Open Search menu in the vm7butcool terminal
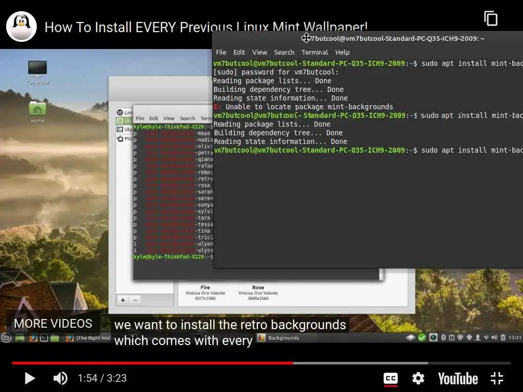 tap(284, 53)
